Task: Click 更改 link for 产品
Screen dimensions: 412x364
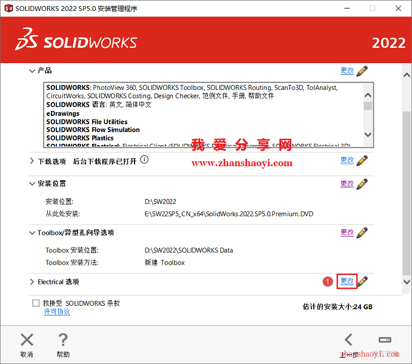Action: point(347,71)
